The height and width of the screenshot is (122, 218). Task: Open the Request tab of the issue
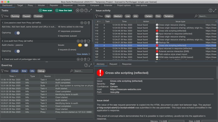point(113,64)
